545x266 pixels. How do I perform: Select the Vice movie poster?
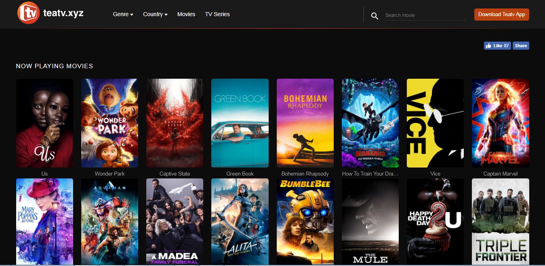[x=435, y=123]
